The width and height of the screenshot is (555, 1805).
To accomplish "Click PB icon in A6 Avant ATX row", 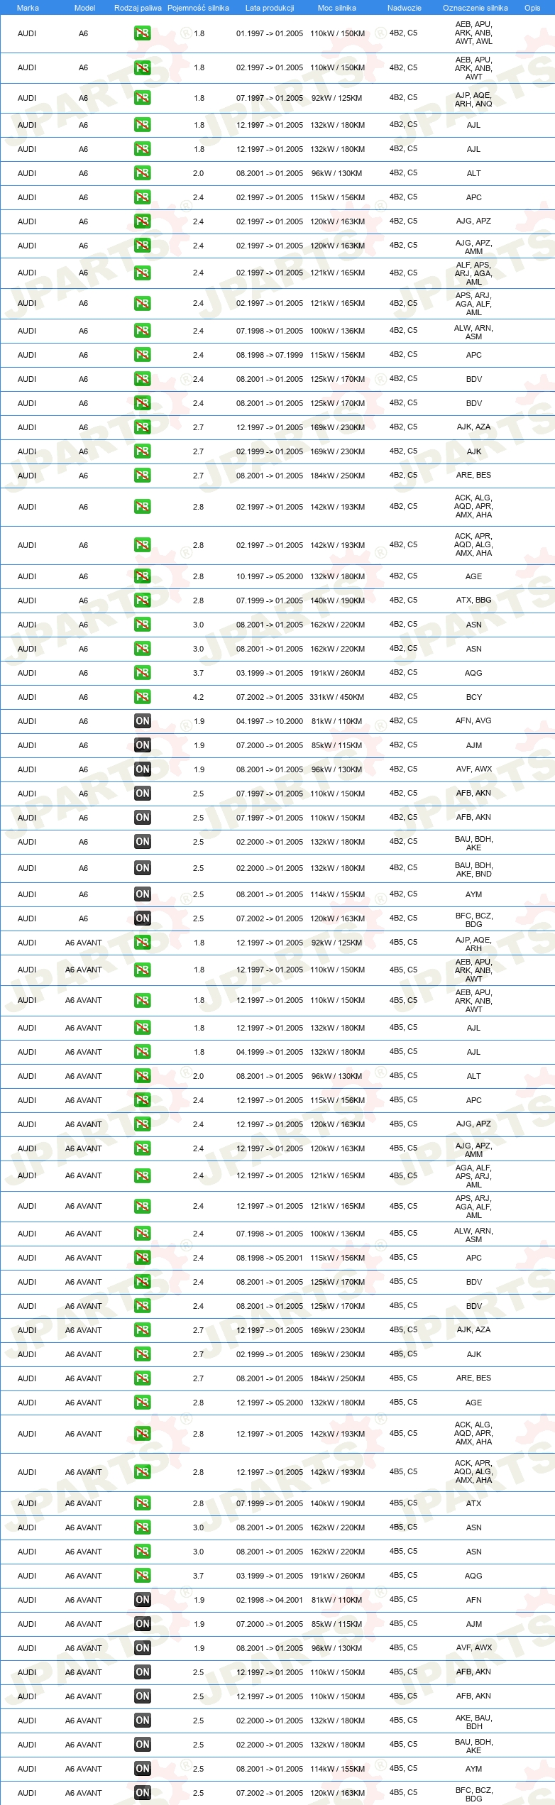I will pyautogui.click(x=142, y=1503).
